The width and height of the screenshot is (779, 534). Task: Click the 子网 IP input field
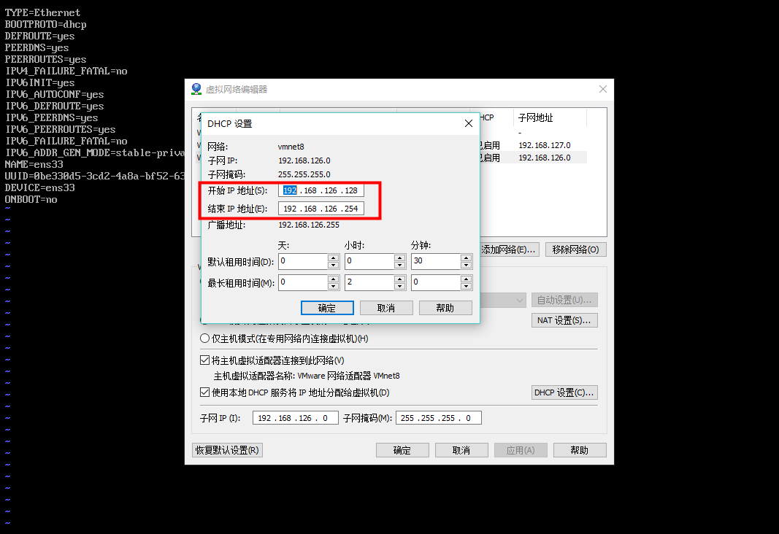295,418
